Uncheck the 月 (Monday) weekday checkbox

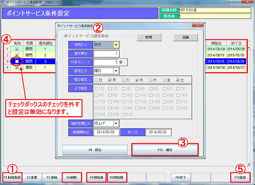coord(110,80)
